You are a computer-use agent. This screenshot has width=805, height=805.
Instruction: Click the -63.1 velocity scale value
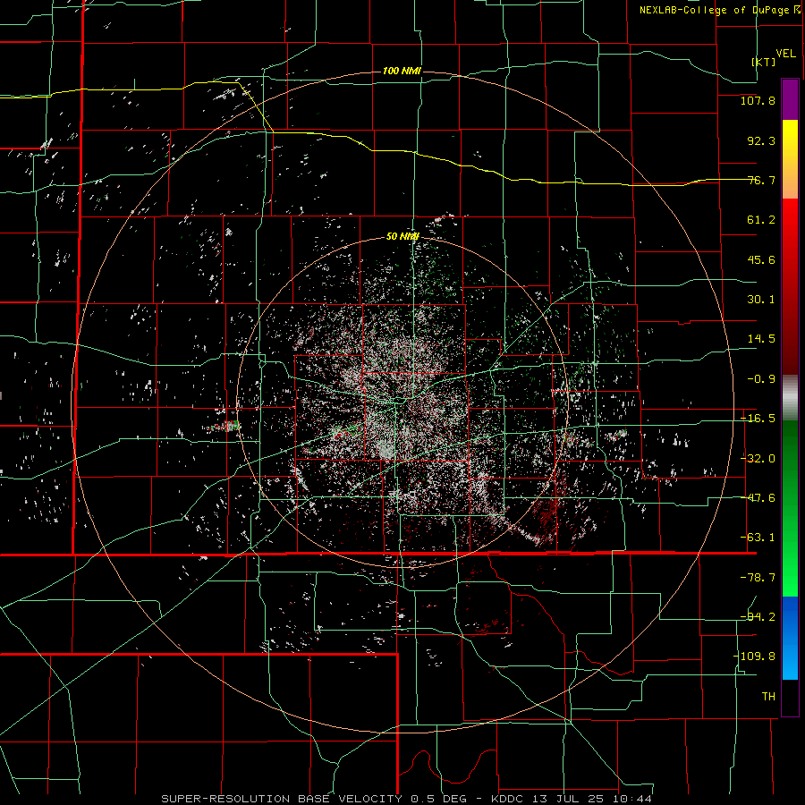tap(758, 538)
